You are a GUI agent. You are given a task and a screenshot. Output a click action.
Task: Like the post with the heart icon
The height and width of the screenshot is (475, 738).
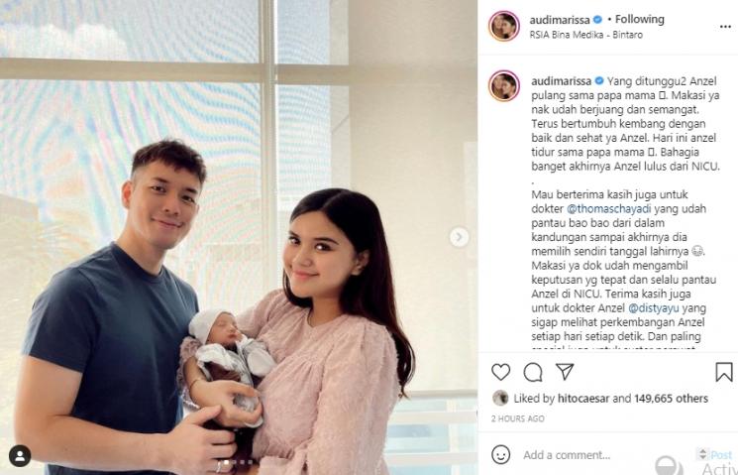pyautogui.click(x=501, y=372)
